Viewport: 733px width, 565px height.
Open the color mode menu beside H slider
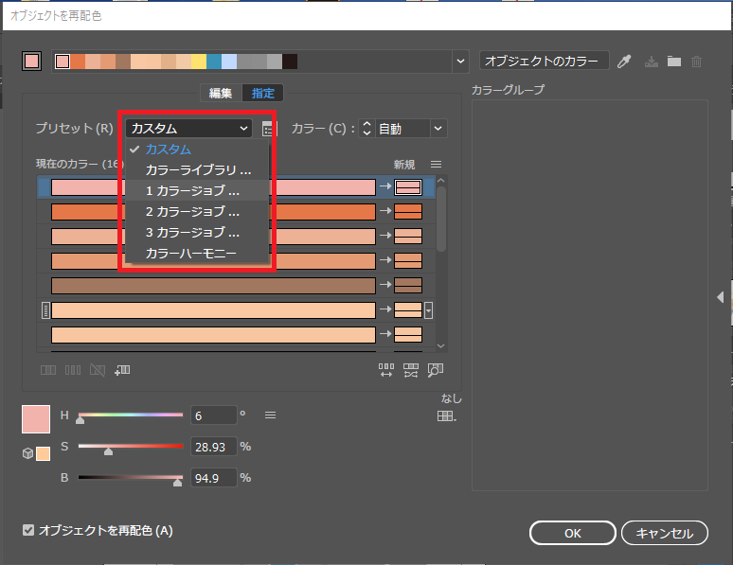point(270,415)
